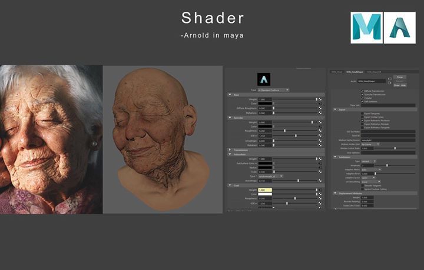
Task: Open the Motion Vector Unit dropdown
Action: (x=370, y=145)
